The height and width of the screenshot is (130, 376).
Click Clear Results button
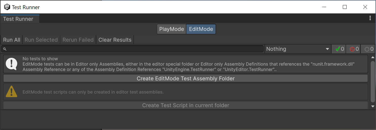115,40
